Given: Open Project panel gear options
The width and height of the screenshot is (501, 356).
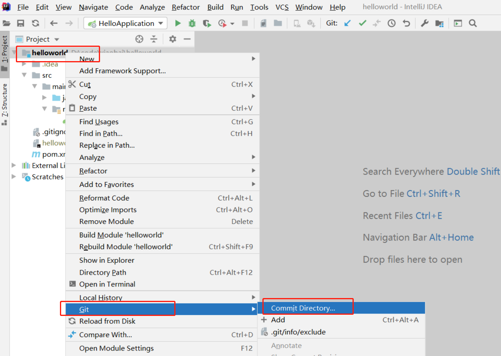Looking at the screenshot, I should click(172, 39).
